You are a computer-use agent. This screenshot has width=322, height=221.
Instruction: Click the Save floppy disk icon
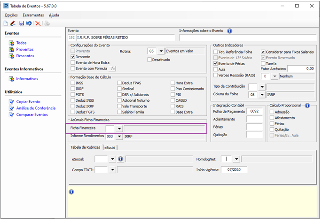coord(22,23)
